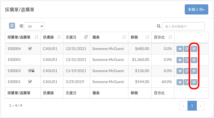Click the 1 ~ 4 / 4 record count text
214x118 pixels.
tap(16, 105)
